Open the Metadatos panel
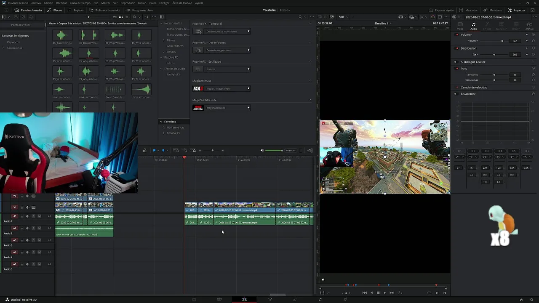This screenshot has height=303, width=539. click(493, 10)
